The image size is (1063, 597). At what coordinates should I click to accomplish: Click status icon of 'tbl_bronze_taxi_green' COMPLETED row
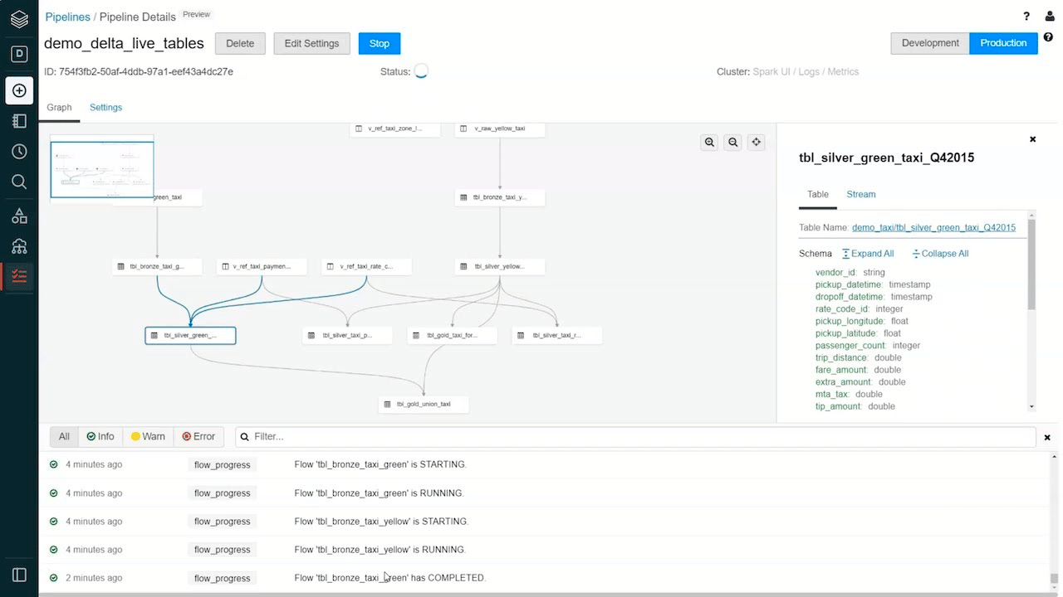pos(54,578)
